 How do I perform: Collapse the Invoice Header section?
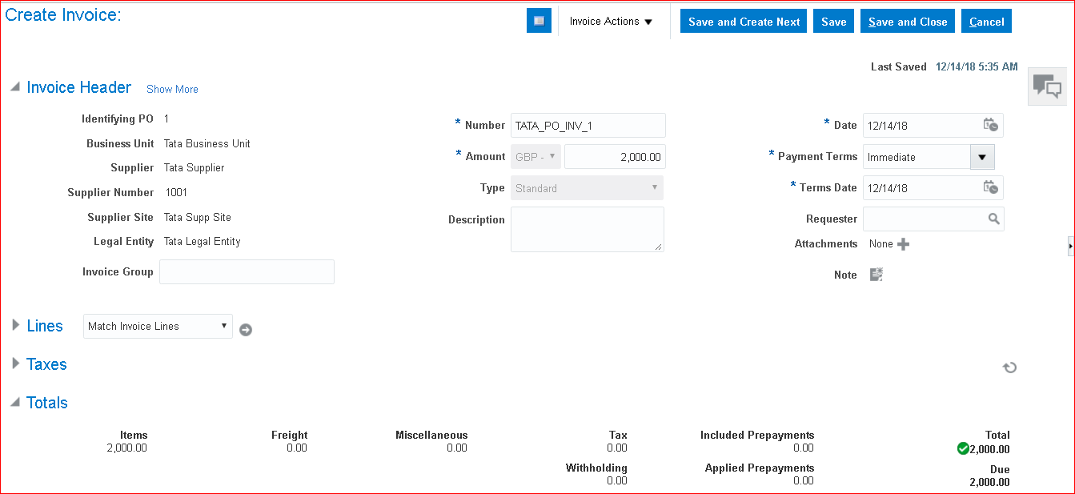pyautogui.click(x=15, y=87)
